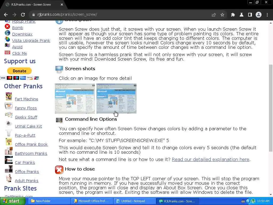Screen dimensions: 273x205
Task: Open Vista Upgrade Prank link
Action: 31,41
